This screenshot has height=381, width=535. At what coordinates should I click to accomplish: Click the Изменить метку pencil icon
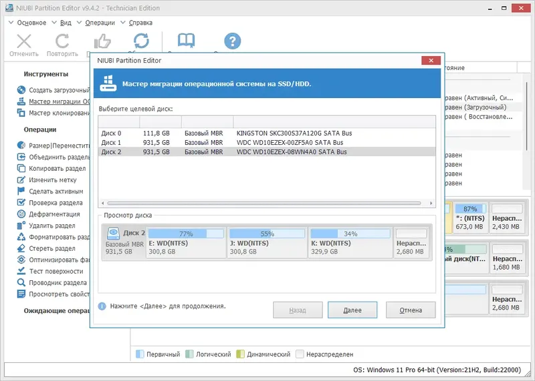(21, 179)
